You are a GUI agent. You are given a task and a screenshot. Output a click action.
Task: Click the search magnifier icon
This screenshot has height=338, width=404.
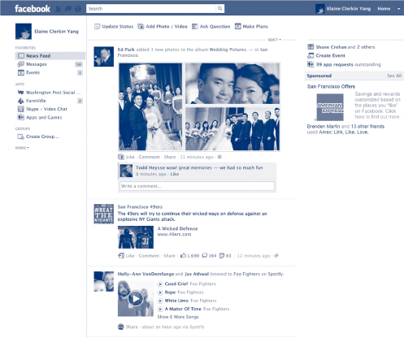click(220, 9)
